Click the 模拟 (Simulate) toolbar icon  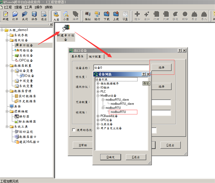(x=88, y=15)
